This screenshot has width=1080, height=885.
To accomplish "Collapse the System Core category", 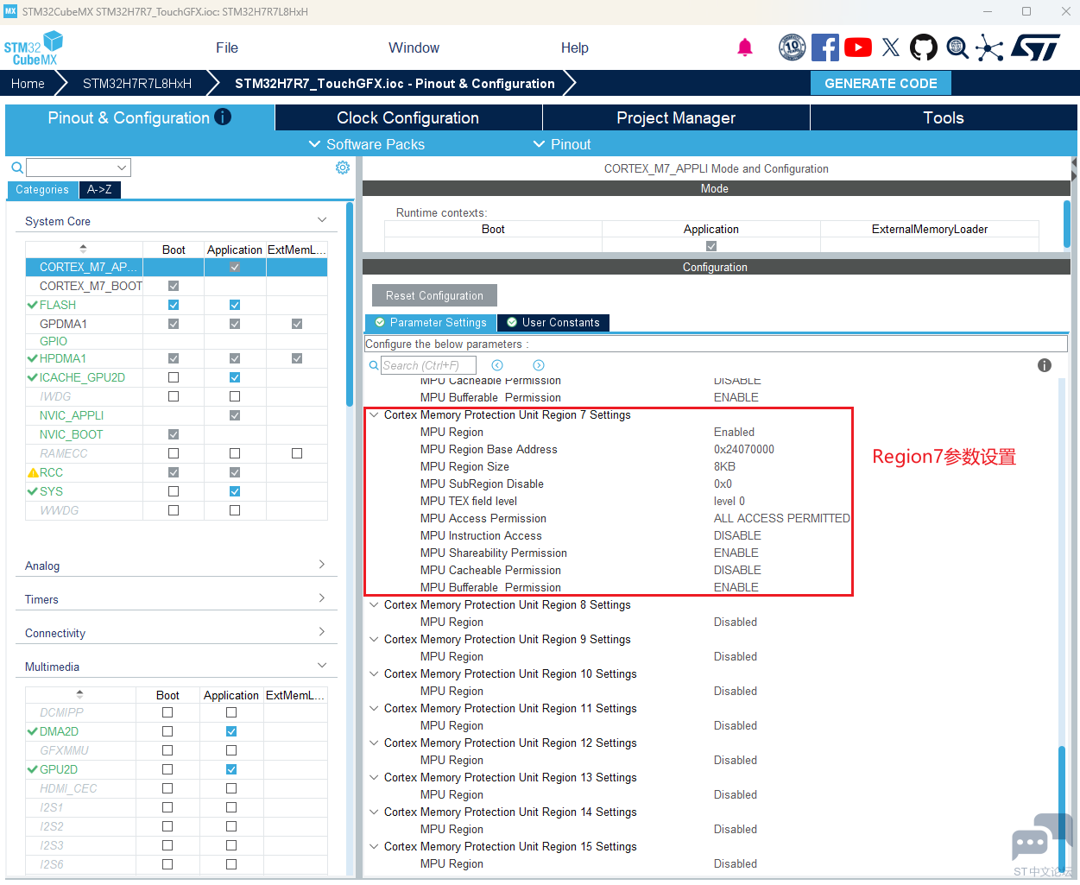I will [322, 220].
